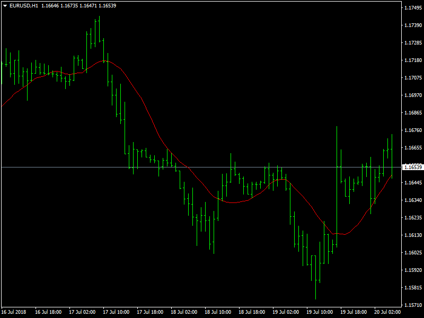424x318 pixels.
Task: Click the 1.16340 price scale label
Action: (x=413, y=200)
